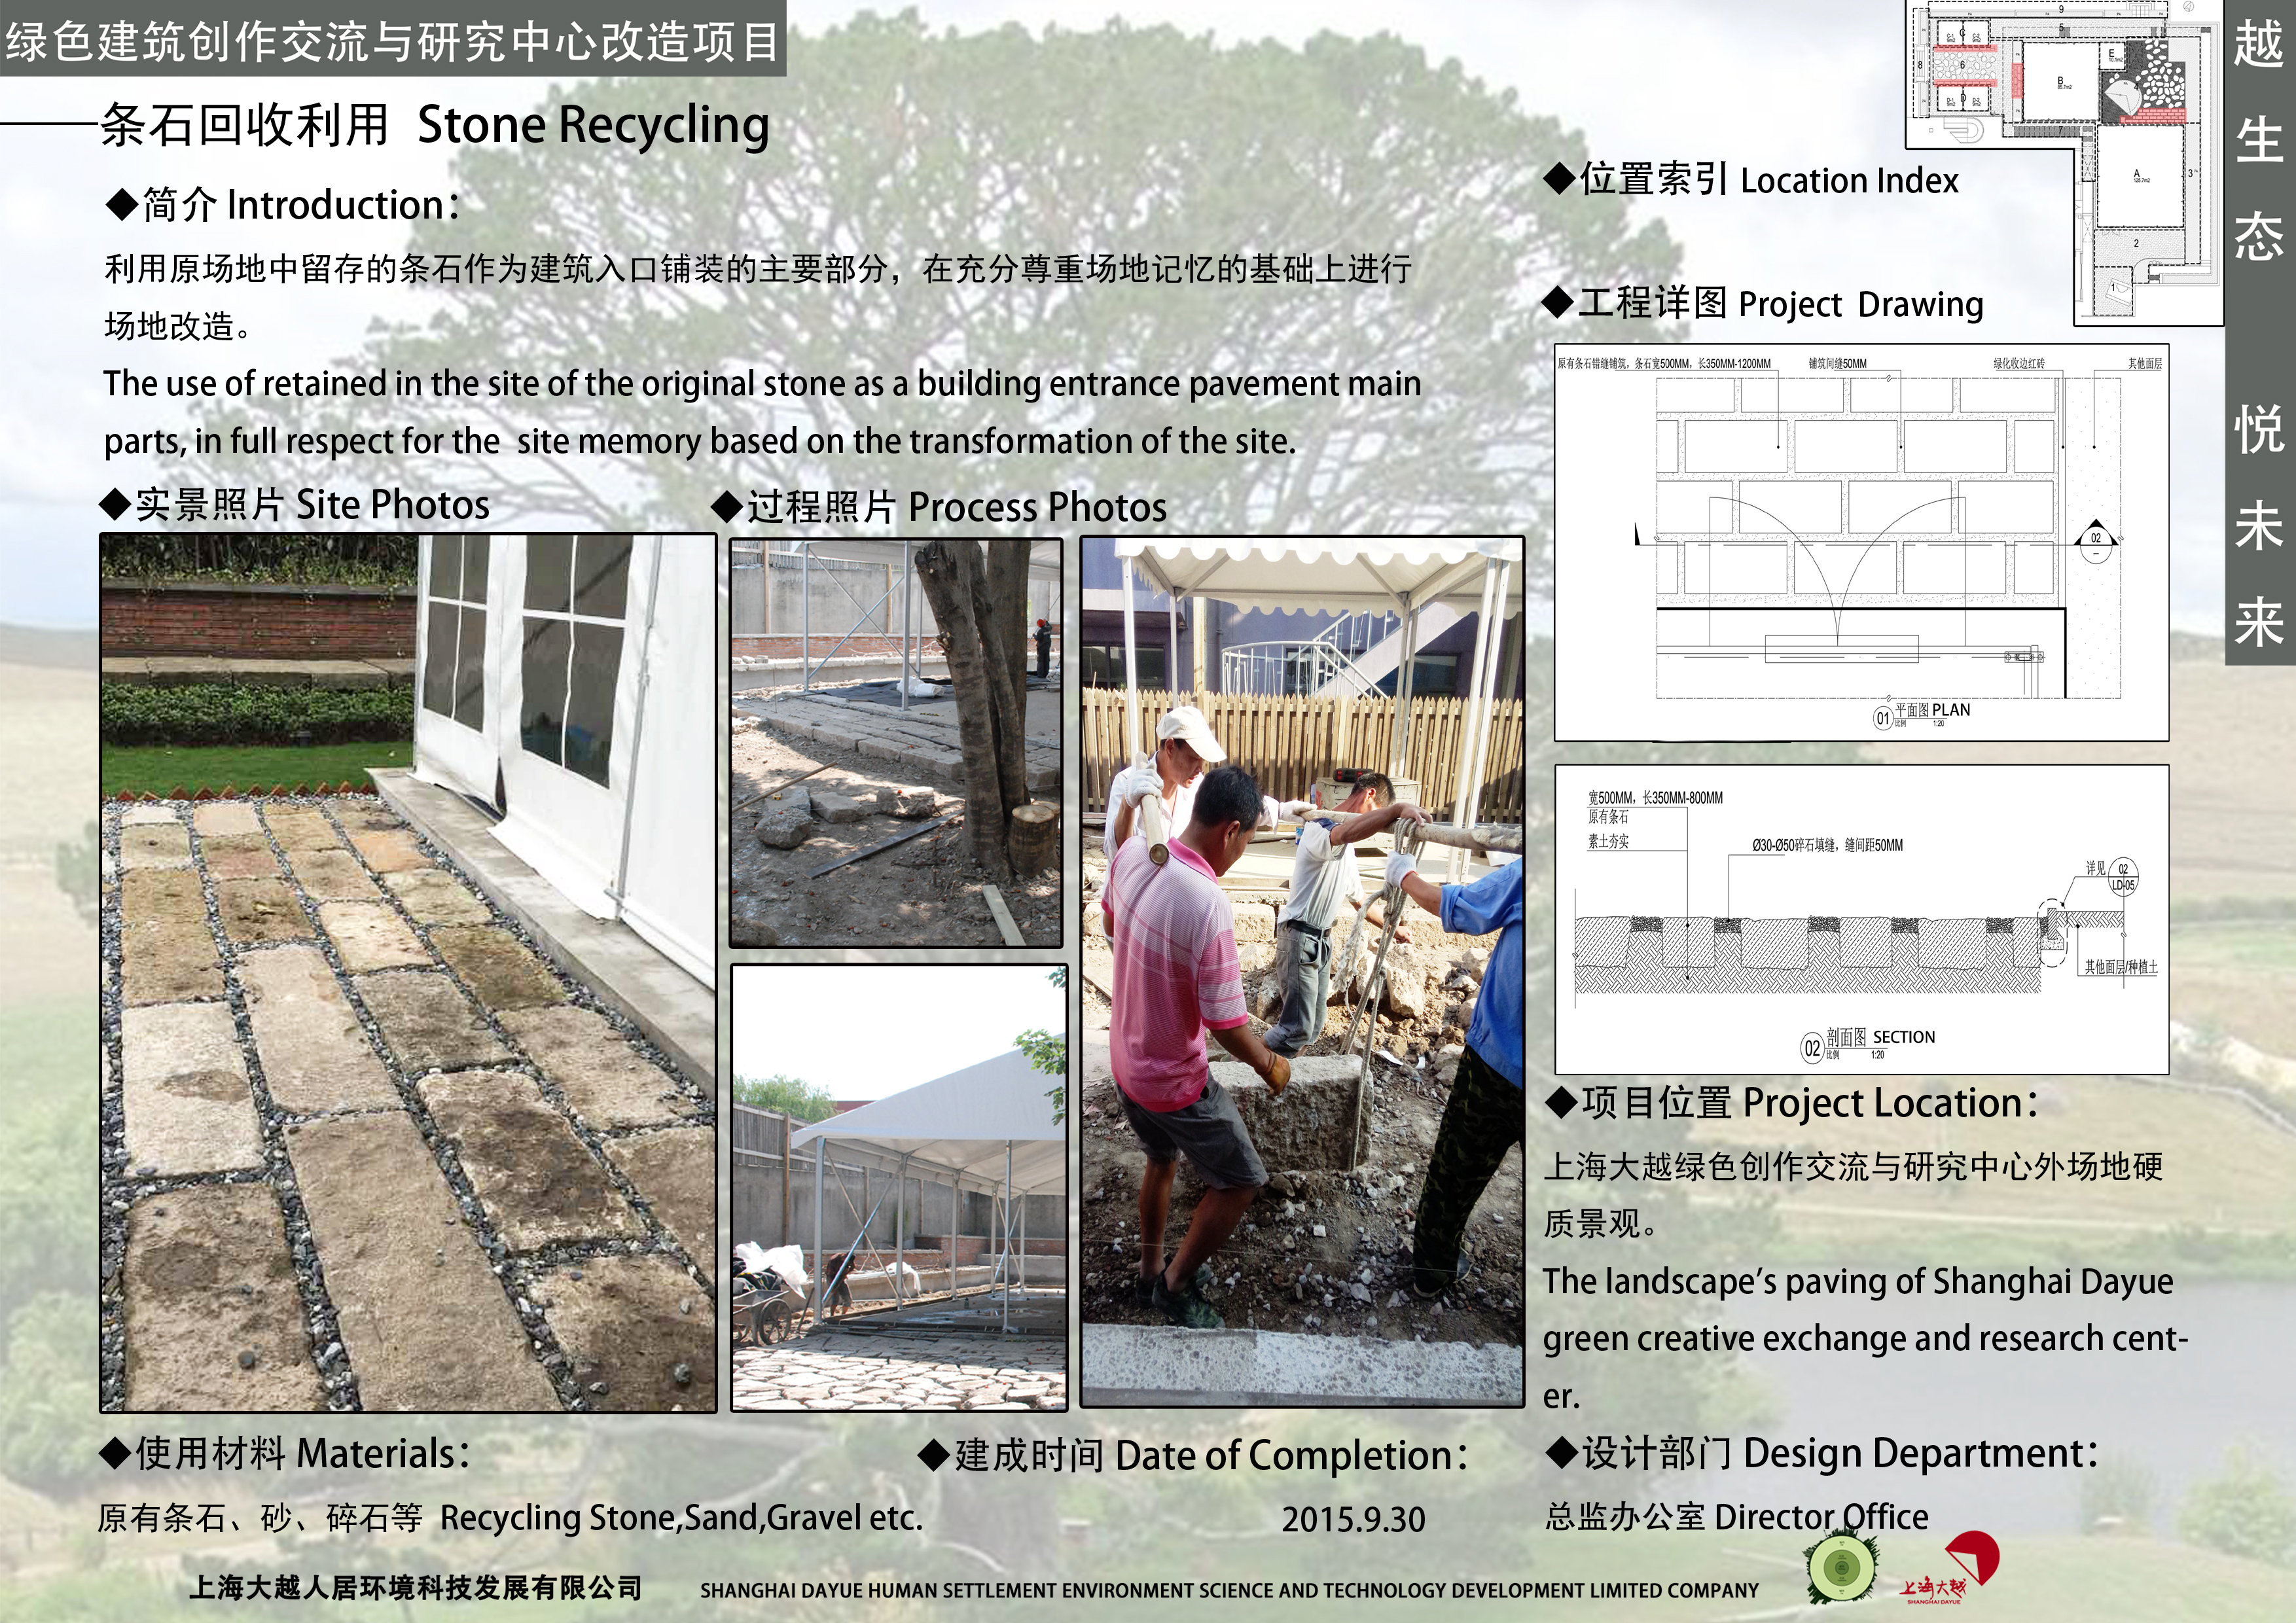Click the 设计部门 Design Department heading
Image resolution: width=2296 pixels, height=1623 pixels.
point(1821,1453)
